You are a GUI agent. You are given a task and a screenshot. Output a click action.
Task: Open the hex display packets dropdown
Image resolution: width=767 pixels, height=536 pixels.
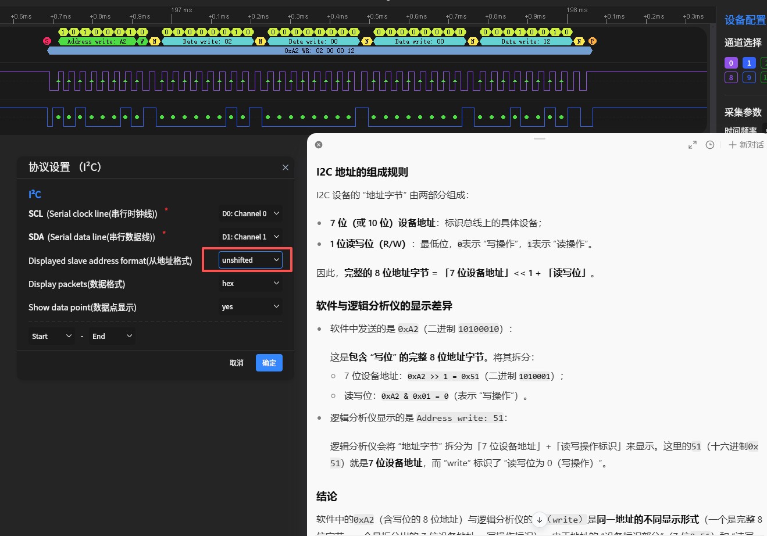point(250,283)
